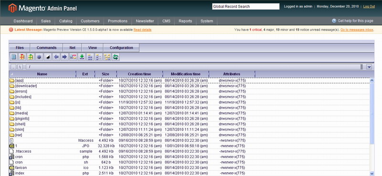
Task: Open the Sales navigation menu
Action: (46, 21)
